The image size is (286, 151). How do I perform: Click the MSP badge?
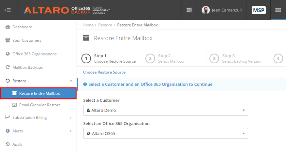[259, 10]
